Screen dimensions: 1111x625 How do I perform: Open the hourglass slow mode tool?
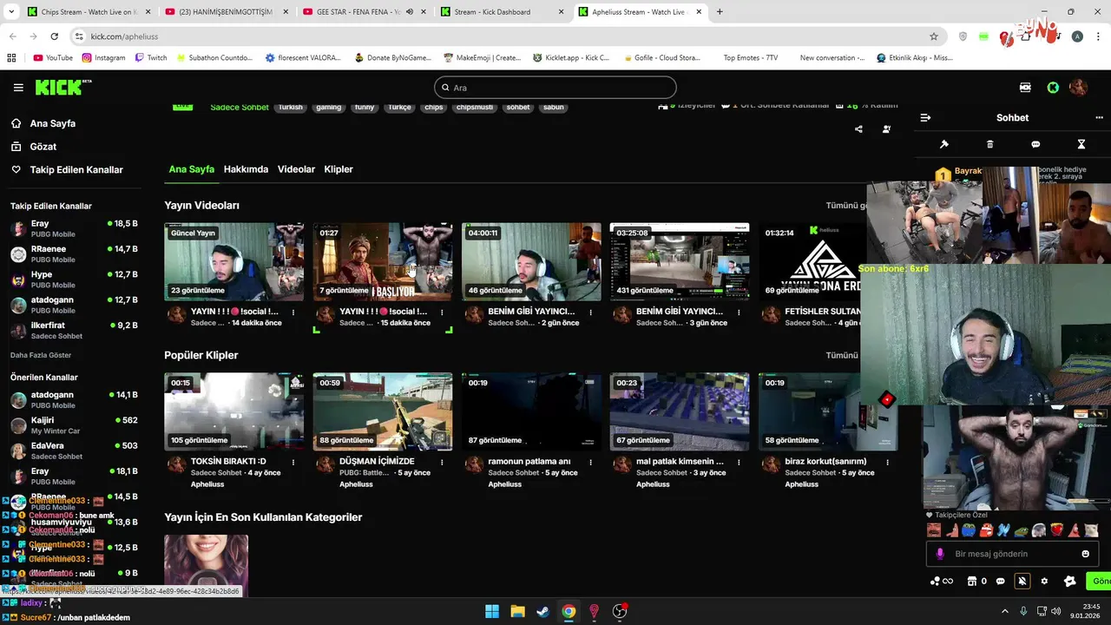point(1081,144)
